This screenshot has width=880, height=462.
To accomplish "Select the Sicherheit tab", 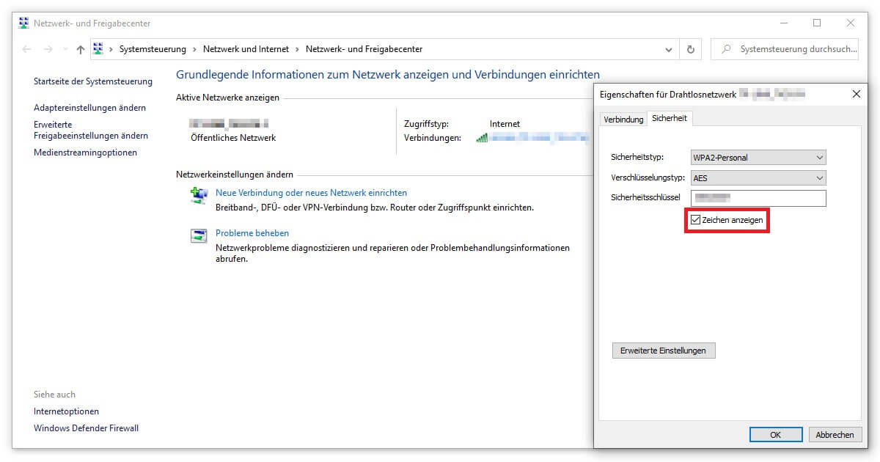I will click(x=669, y=118).
